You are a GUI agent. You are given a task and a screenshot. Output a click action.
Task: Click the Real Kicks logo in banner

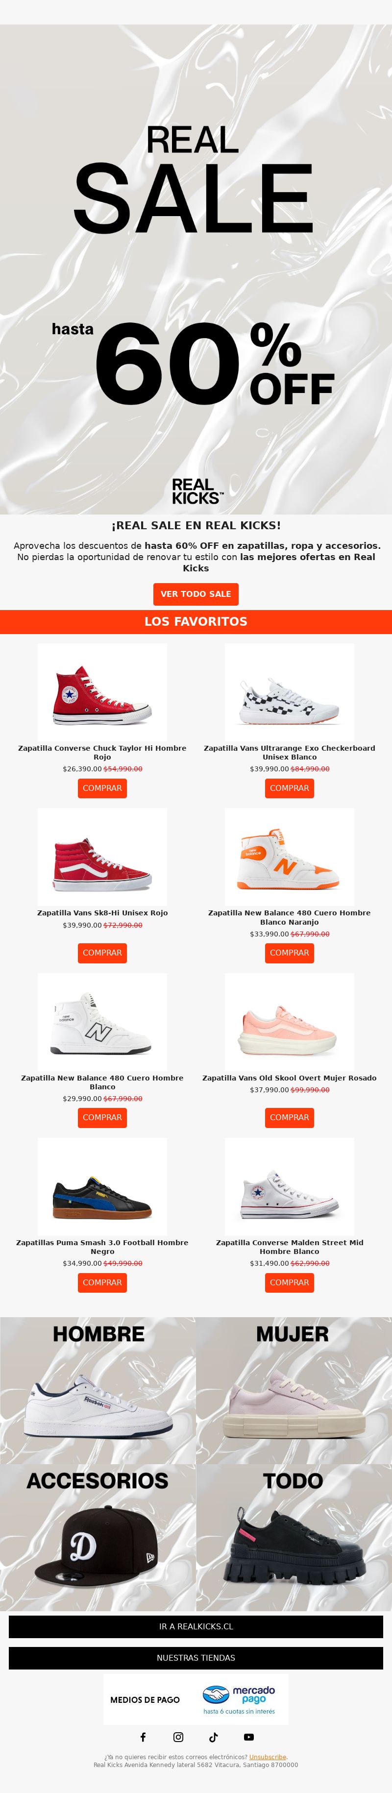(x=197, y=491)
